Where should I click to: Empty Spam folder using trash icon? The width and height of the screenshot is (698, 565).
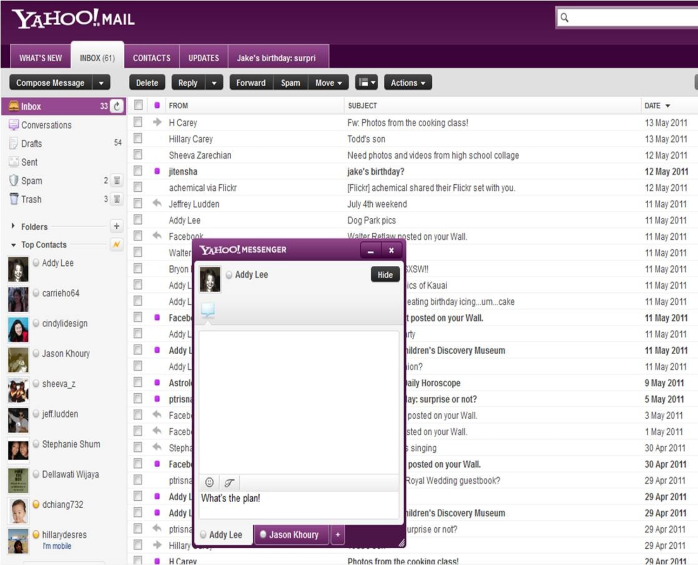click(x=117, y=181)
